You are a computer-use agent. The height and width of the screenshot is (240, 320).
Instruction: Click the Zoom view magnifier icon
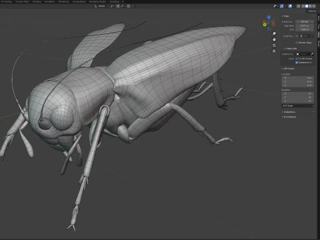[x=274, y=33]
